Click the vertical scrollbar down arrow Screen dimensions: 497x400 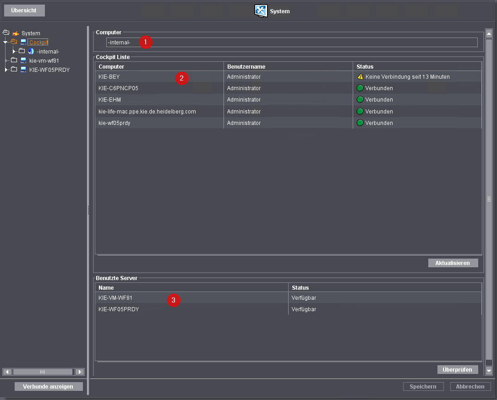[x=489, y=370]
